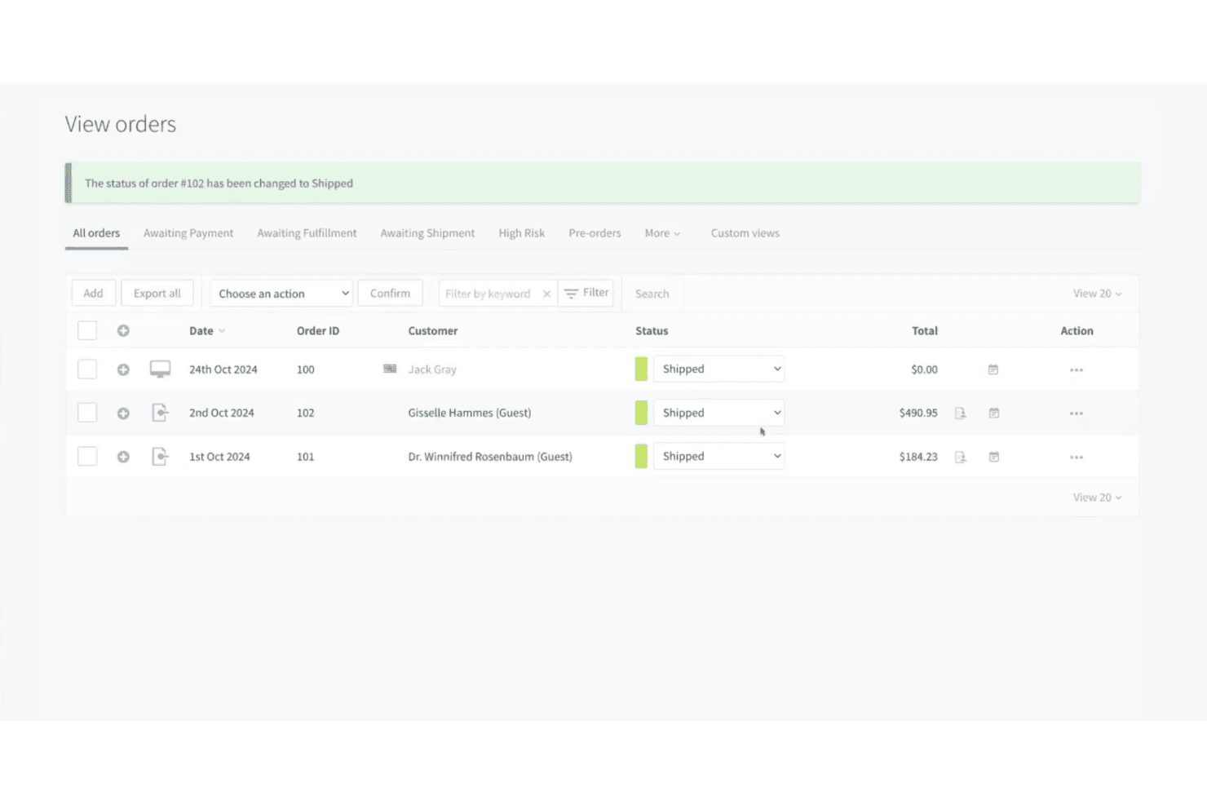Open invoice icon for the $184.23 order
The height and width of the screenshot is (805, 1207).
tap(961, 457)
